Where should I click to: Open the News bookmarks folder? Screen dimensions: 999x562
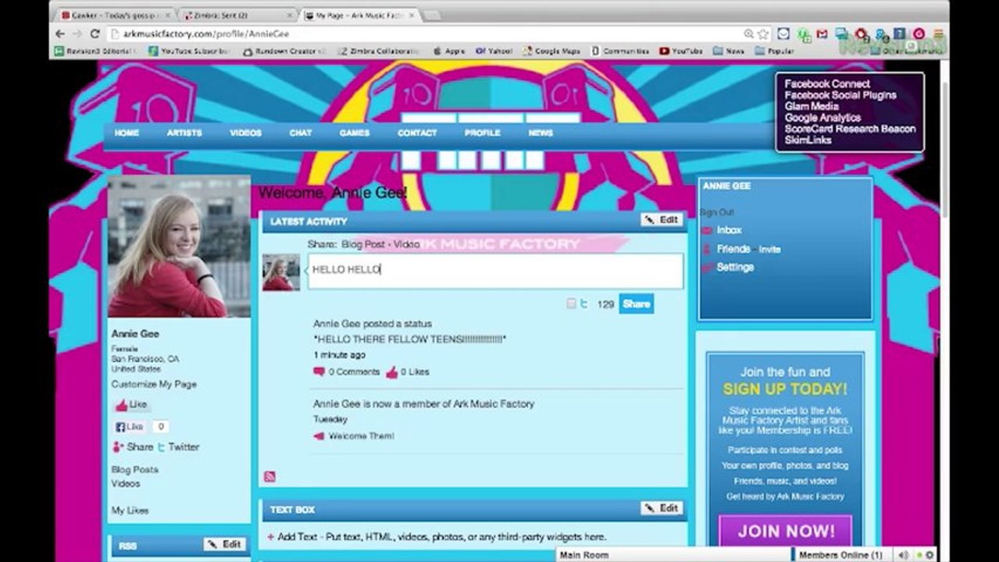point(728,51)
